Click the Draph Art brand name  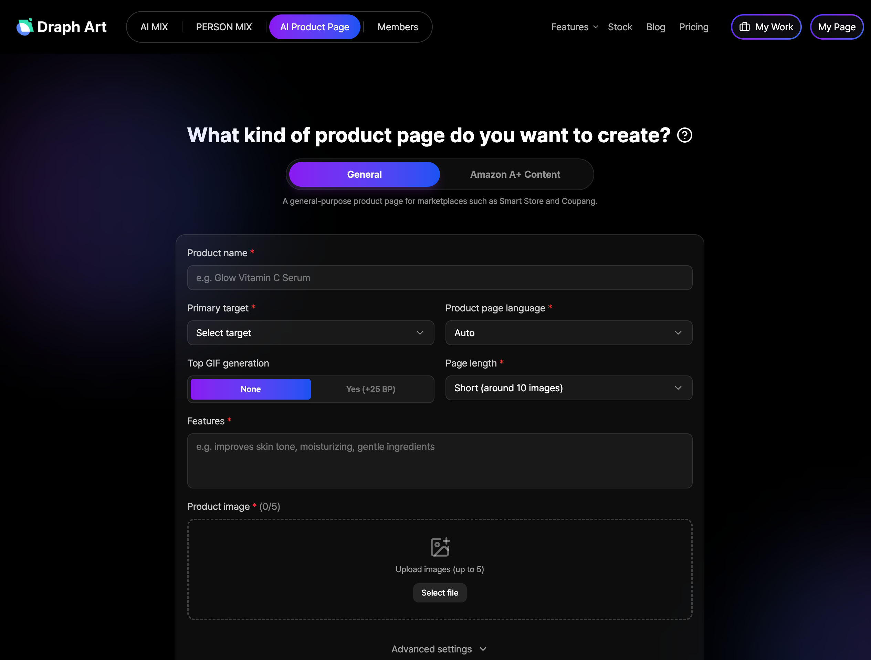click(72, 27)
